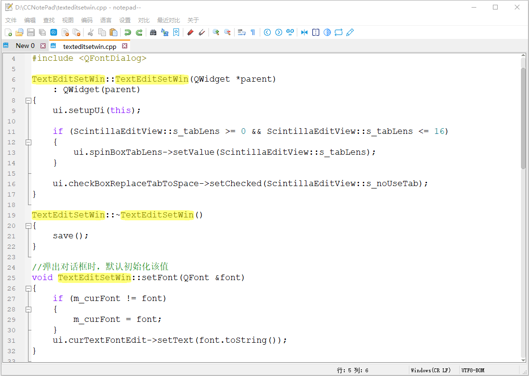Screen dimensions: 529x376
Task: Click the Paste clipboard icon
Action: pyautogui.click(x=113, y=32)
